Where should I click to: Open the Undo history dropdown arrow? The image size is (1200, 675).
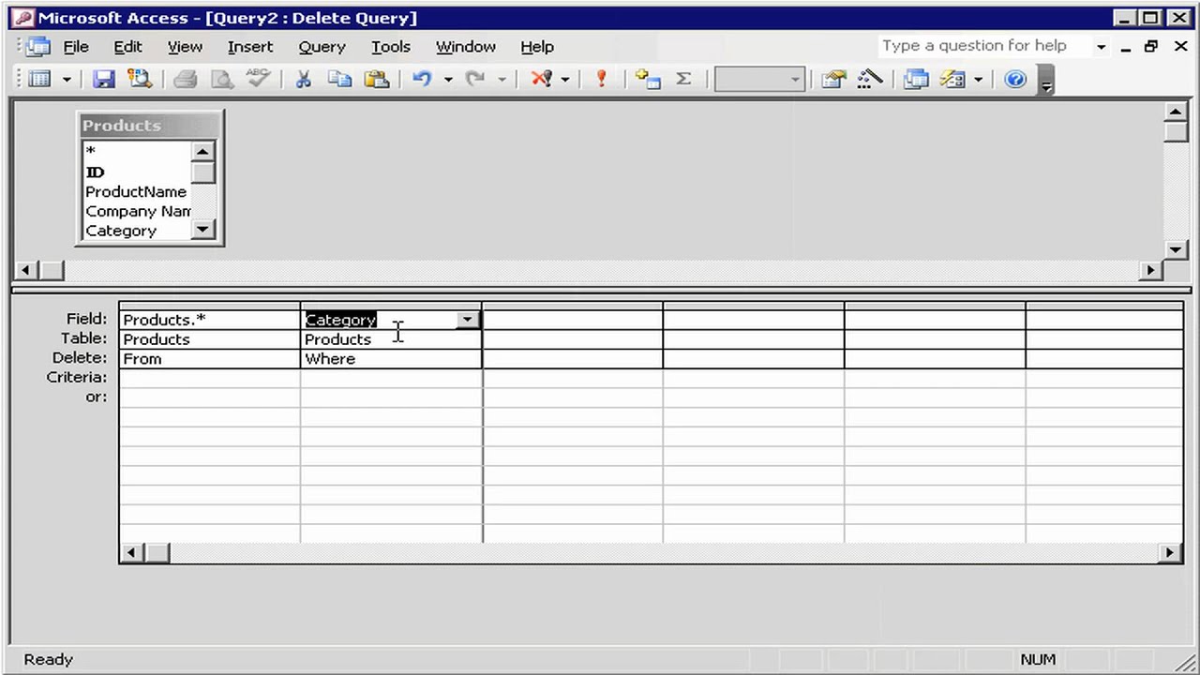click(x=448, y=80)
